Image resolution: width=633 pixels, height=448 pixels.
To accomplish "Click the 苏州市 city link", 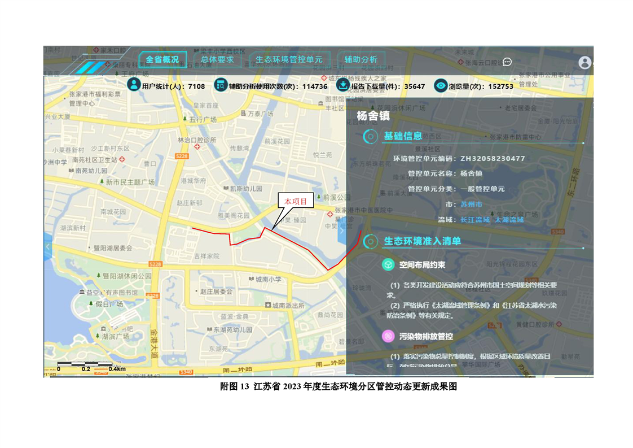I will click(471, 204).
